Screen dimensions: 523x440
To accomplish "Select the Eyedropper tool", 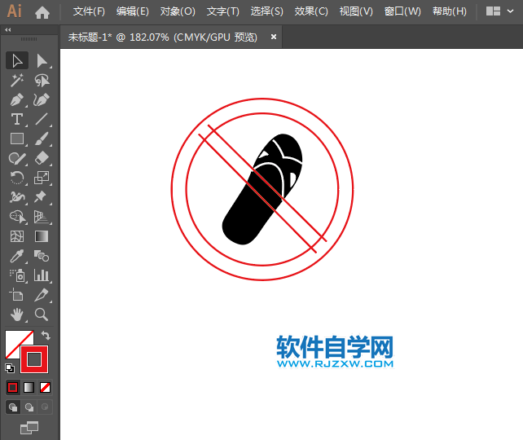I will click(17, 256).
